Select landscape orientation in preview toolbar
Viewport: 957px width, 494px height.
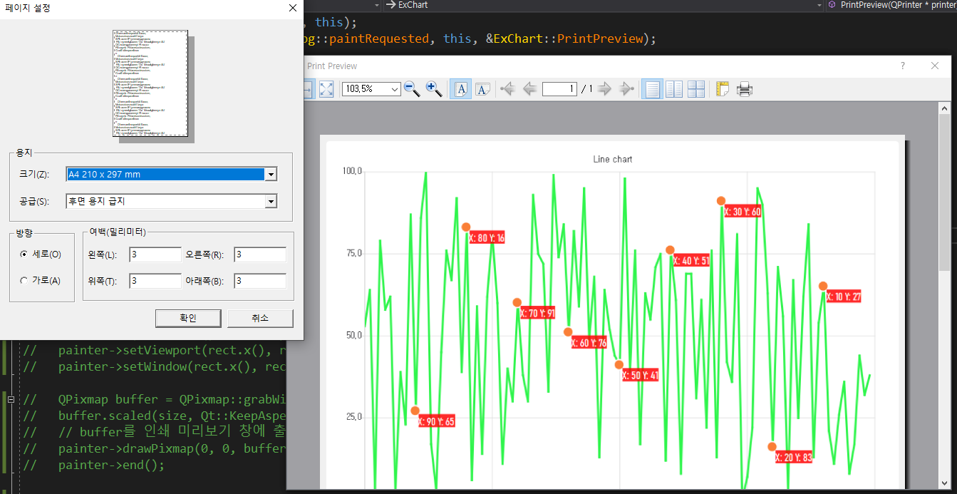pyautogui.click(x=482, y=89)
